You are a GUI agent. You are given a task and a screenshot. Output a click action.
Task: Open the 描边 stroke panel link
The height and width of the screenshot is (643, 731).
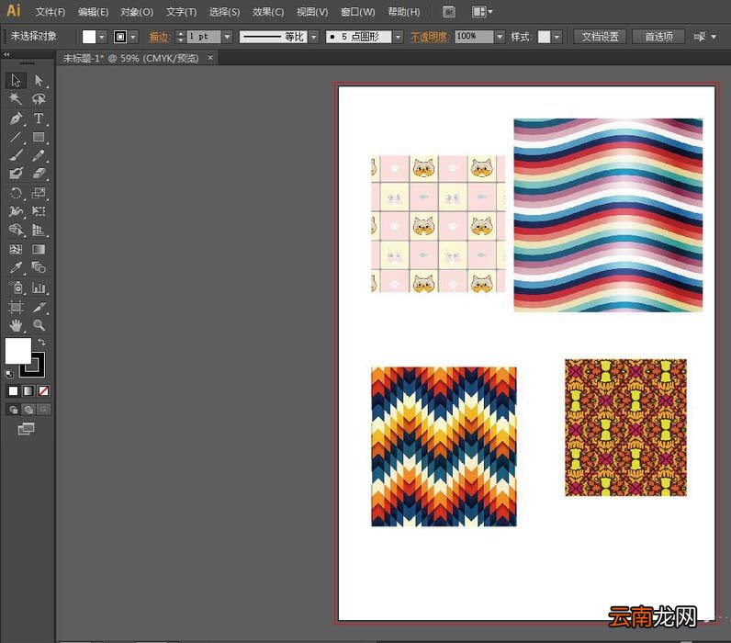pyautogui.click(x=160, y=37)
